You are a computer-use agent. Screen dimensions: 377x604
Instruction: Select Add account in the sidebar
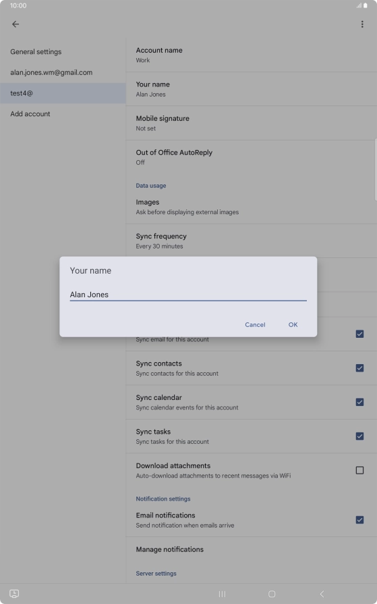tap(63, 114)
